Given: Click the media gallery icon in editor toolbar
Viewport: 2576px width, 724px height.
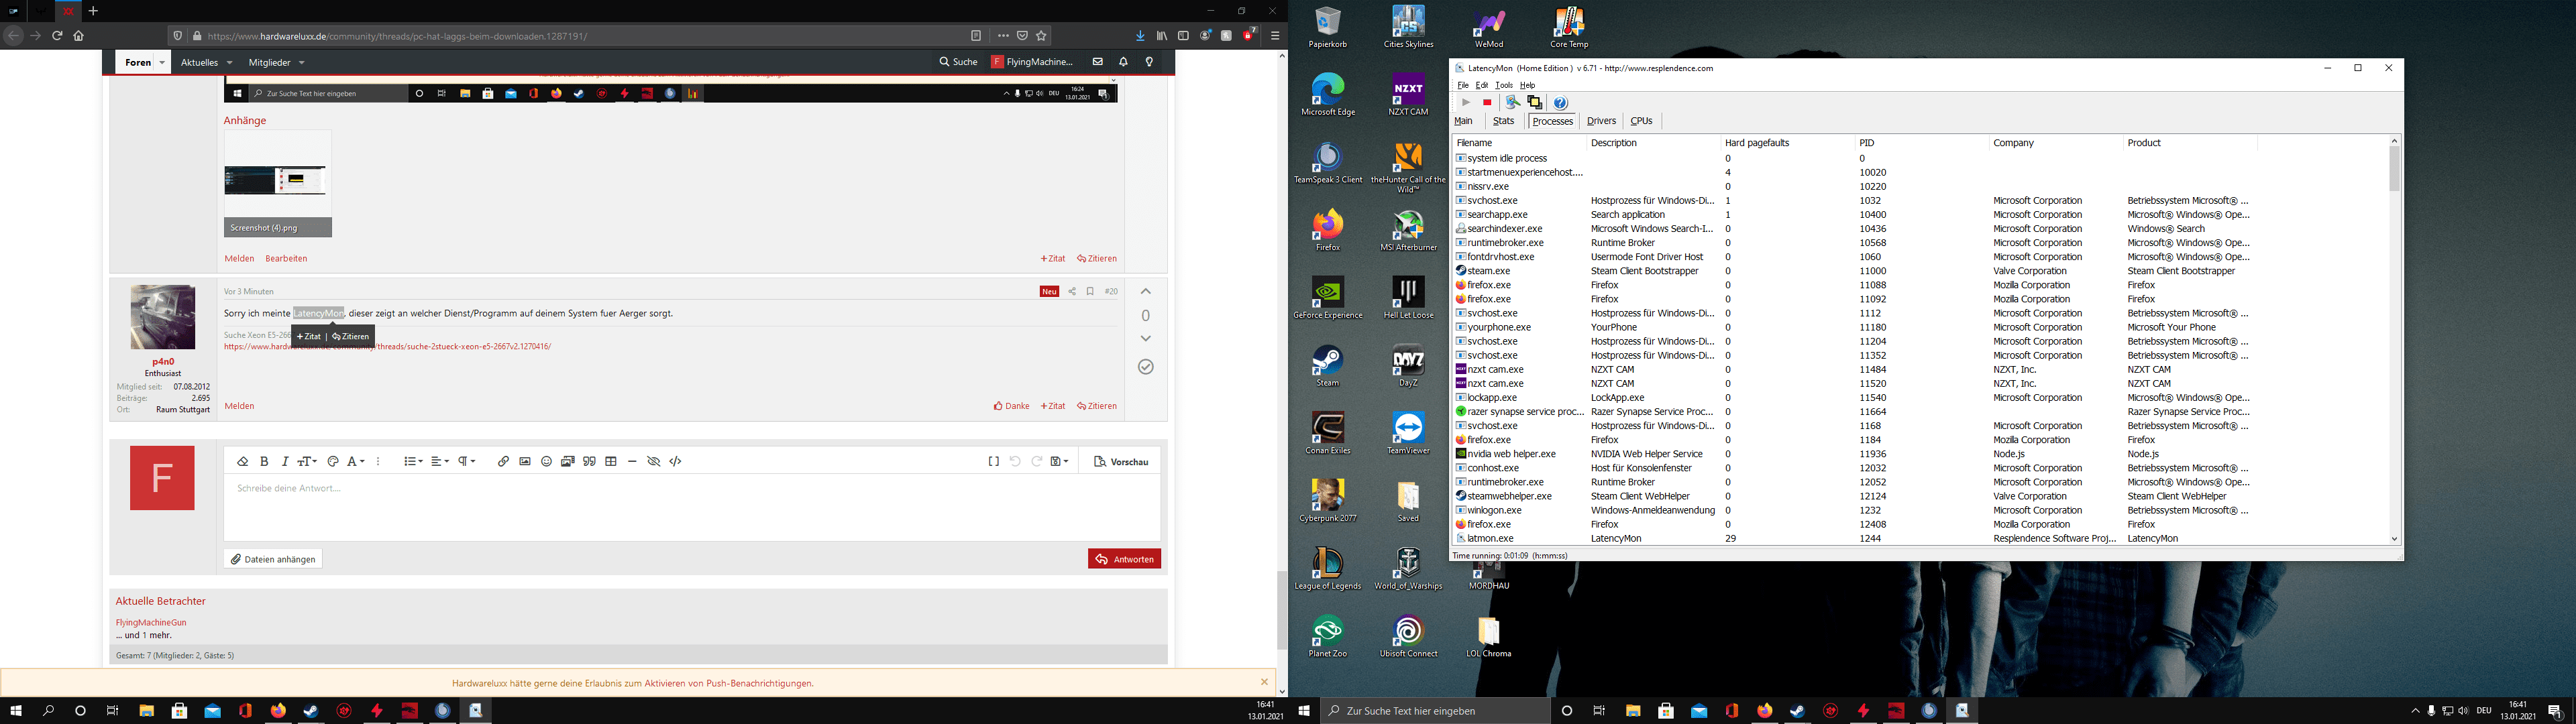Looking at the screenshot, I should [x=568, y=461].
